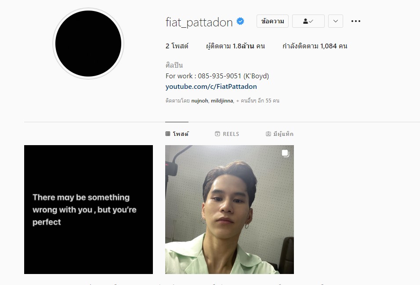Click the tagged person frame icon
Viewport: 420px width, 285px height.
pyautogui.click(x=268, y=134)
